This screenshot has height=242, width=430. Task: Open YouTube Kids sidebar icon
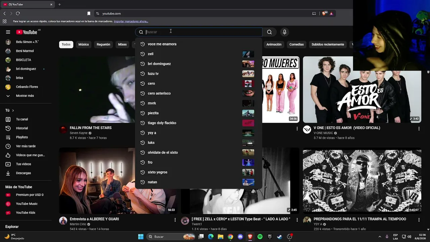tap(8, 213)
